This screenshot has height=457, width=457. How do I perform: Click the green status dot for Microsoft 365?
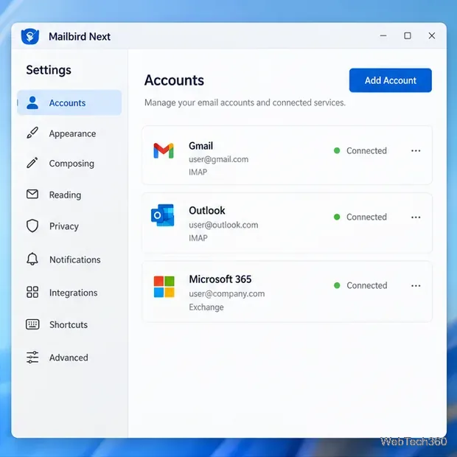(337, 285)
